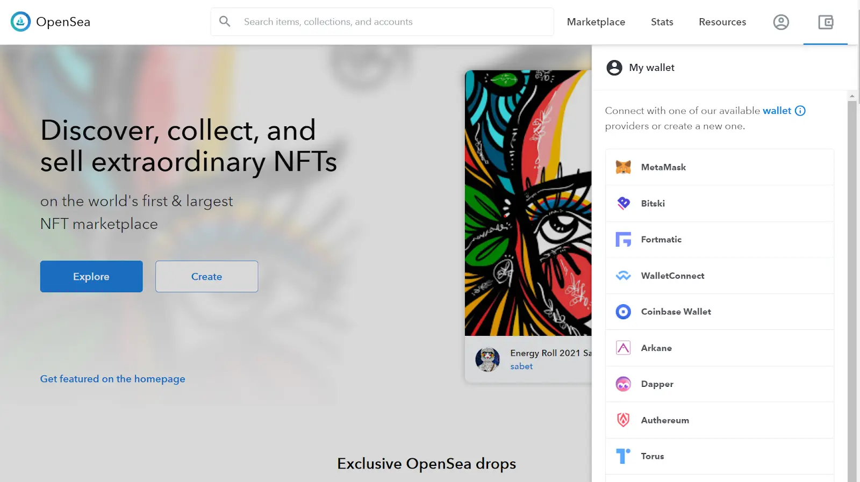Viewport: 860px width, 482px height.
Task: Follow 'Get featured on the homepage' link
Action: click(x=112, y=379)
